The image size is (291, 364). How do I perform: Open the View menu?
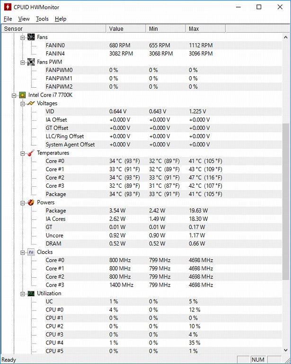[x=24, y=19]
